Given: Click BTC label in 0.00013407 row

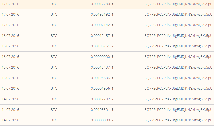Looking at the screenshot, I should pyautogui.click(x=54, y=67).
